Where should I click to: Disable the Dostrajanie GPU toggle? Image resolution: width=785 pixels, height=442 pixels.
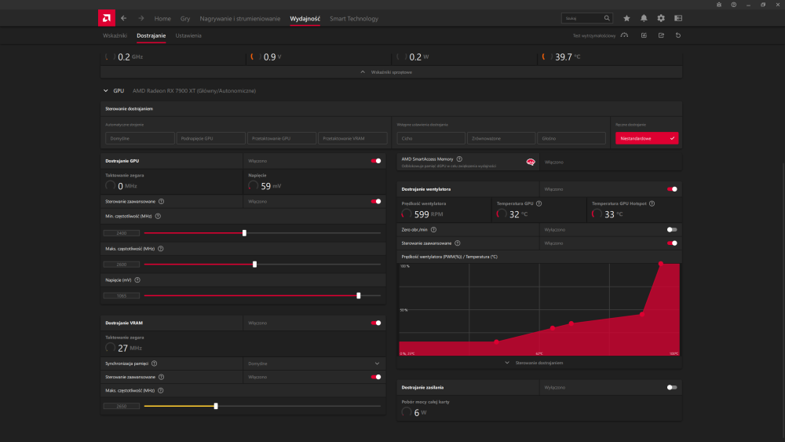tap(376, 160)
